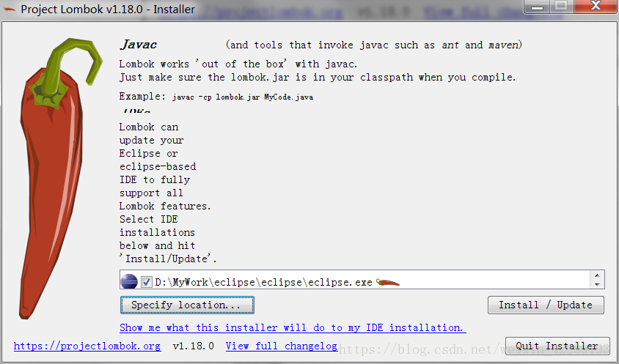Open the link explaining what the installer will do
Image resolution: width=619 pixels, height=364 pixels.
coord(293,327)
